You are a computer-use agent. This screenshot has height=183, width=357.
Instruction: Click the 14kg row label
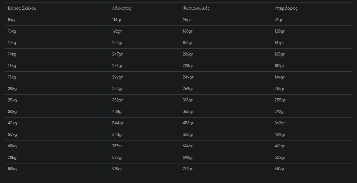12,54
